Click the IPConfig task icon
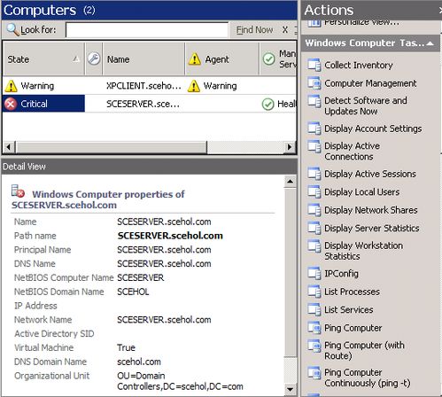Screen dimensions: 442x397 pos(314,273)
